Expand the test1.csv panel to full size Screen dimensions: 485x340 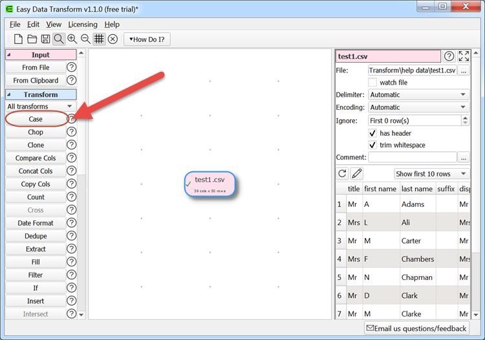point(464,56)
